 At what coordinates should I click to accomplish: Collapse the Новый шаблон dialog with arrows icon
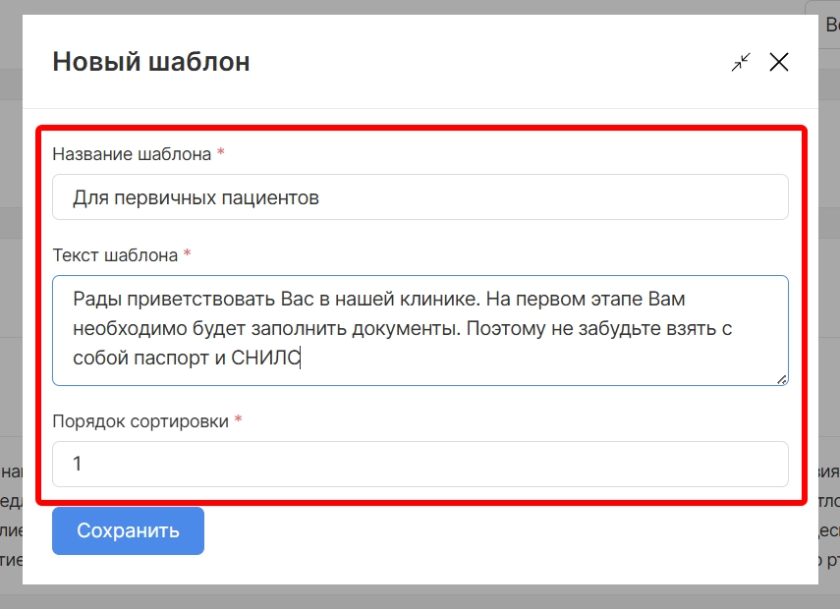740,62
